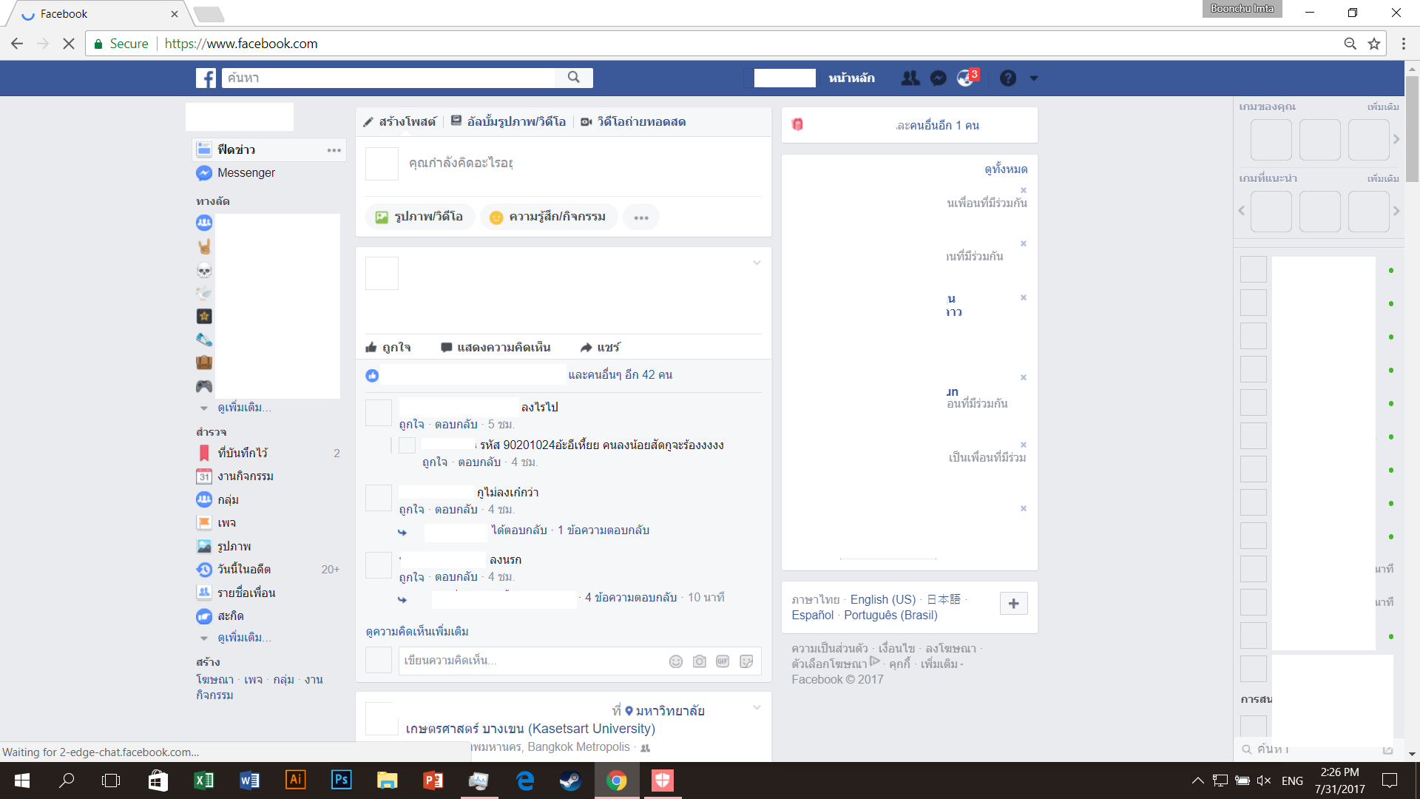
Task: Select Messenger in left sidebar
Action: click(246, 173)
